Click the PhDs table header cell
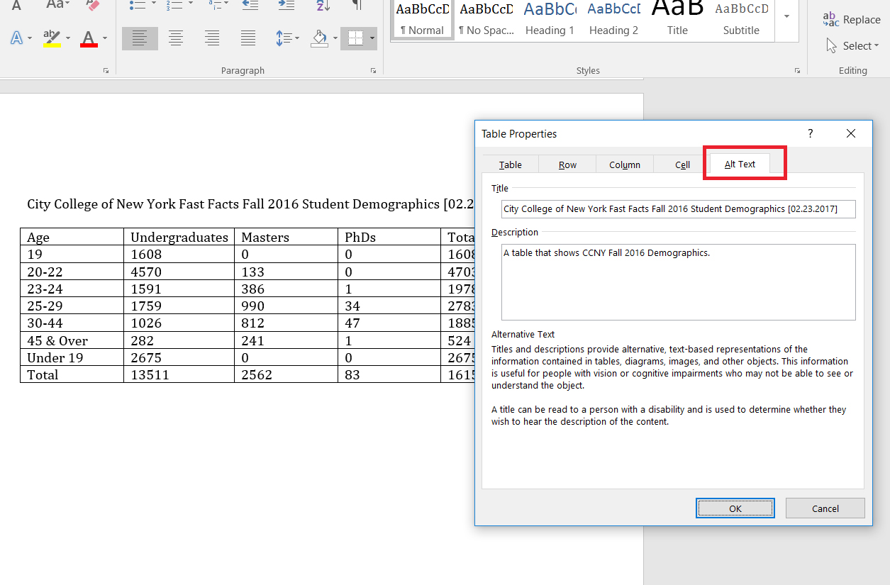Image resolution: width=890 pixels, height=585 pixels. tap(389, 237)
